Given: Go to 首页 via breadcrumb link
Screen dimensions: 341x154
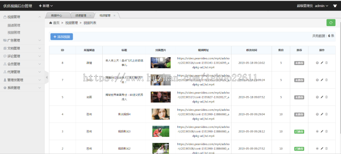Looking at the screenshot, I should point(56,23).
